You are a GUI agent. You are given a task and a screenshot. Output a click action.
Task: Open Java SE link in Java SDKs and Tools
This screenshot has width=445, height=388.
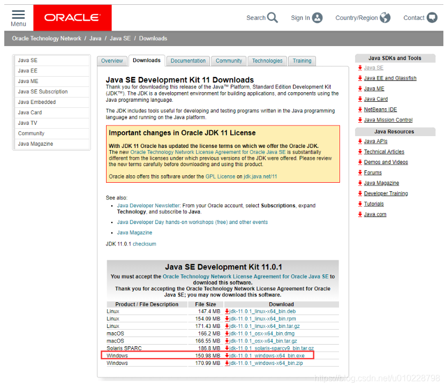click(373, 68)
